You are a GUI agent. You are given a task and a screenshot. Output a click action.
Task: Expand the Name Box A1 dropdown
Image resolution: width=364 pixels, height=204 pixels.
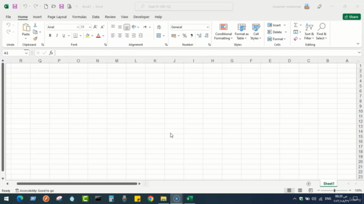click(26, 53)
